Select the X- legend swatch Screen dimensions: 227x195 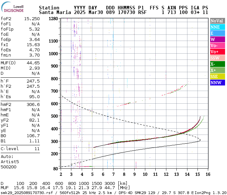(x=218, y=64)
